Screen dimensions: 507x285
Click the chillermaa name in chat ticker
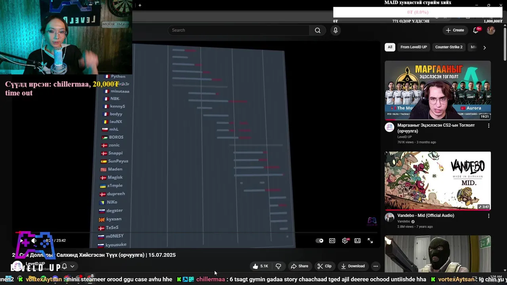click(211, 279)
